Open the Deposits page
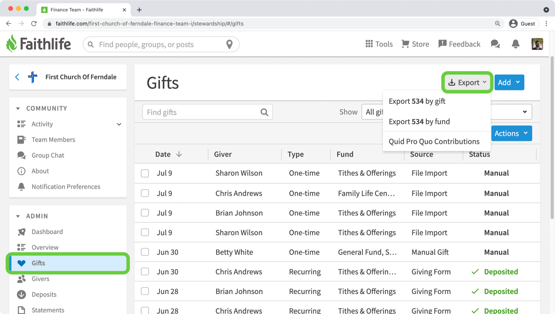Screen dimensions: 555x314 point(44,294)
